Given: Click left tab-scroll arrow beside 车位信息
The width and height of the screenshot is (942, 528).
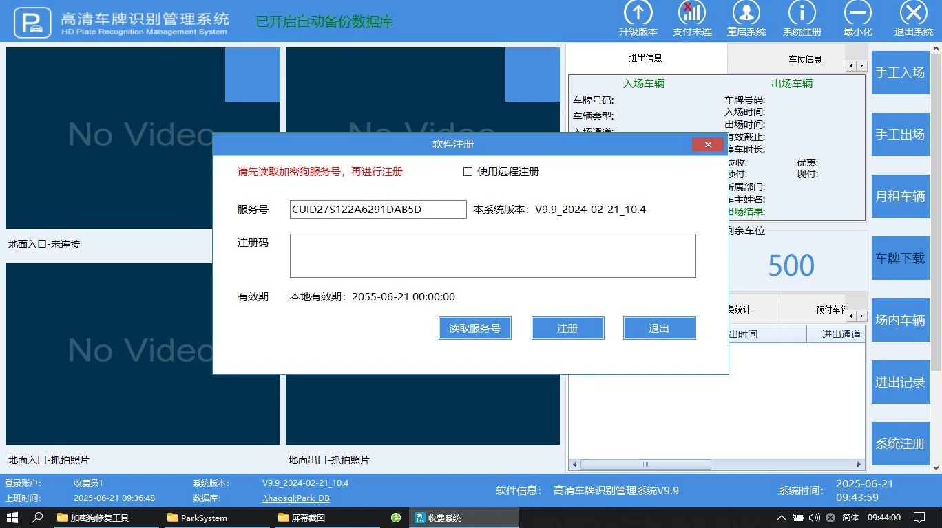Looking at the screenshot, I should click(851, 66).
